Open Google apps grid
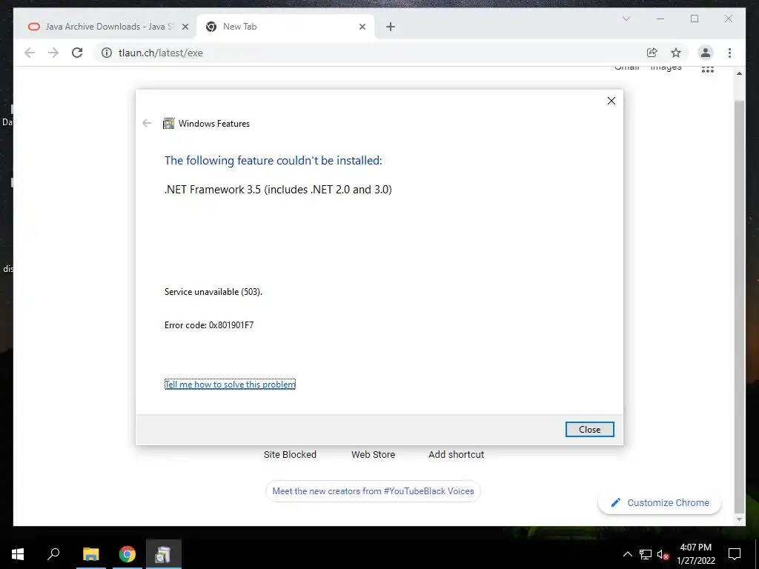 (708, 70)
